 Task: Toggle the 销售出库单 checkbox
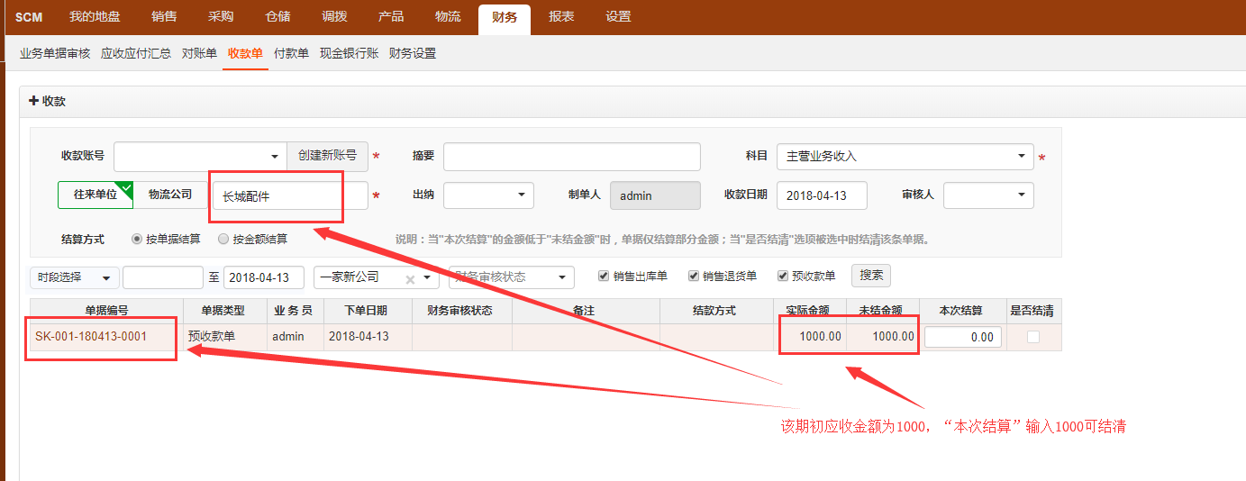605,276
